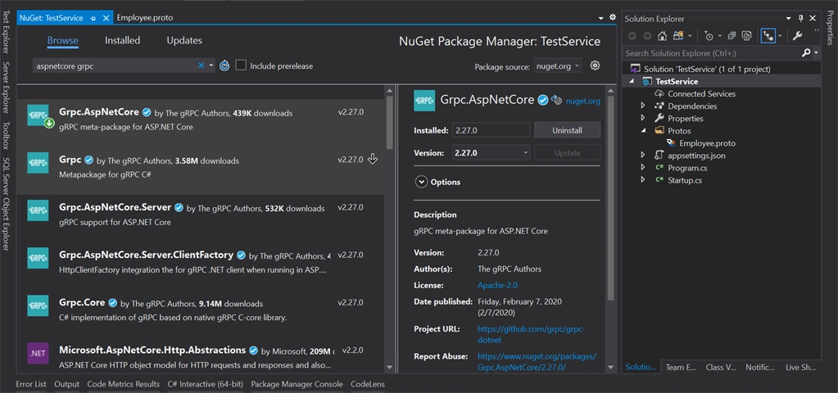838x393 pixels.
Task: Open the document tab list dropdown arrow
Action: tap(601, 18)
